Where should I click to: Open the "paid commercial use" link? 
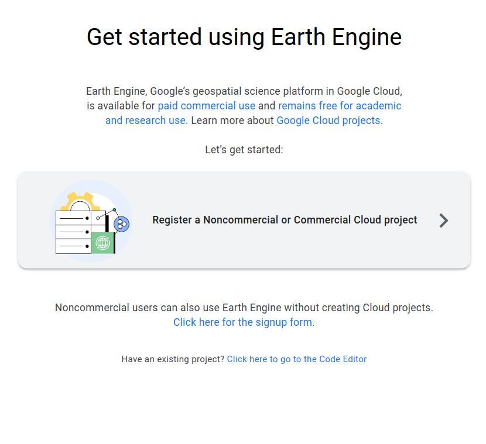[206, 106]
